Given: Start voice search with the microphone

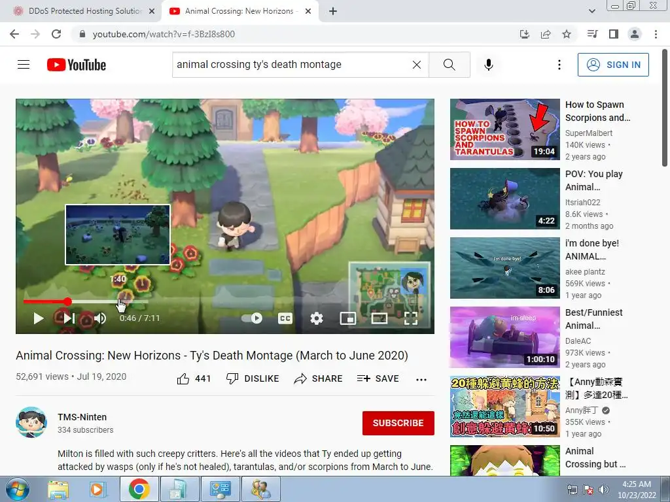Looking at the screenshot, I should coord(488,65).
